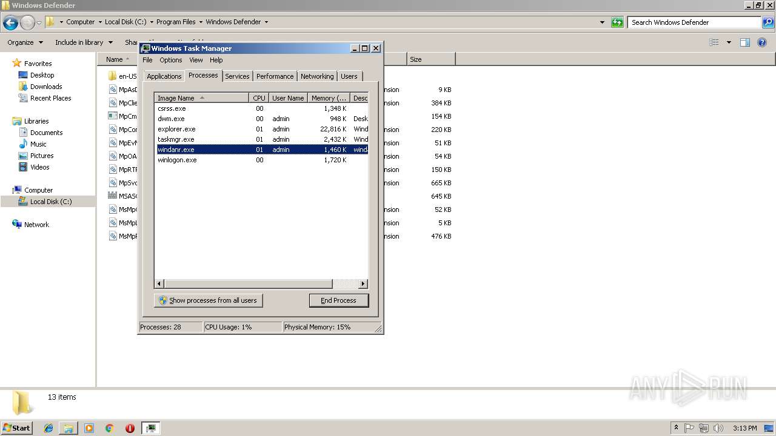Select Network in navigation pane
Screen dimensions: 776x436
pos(36,225)
